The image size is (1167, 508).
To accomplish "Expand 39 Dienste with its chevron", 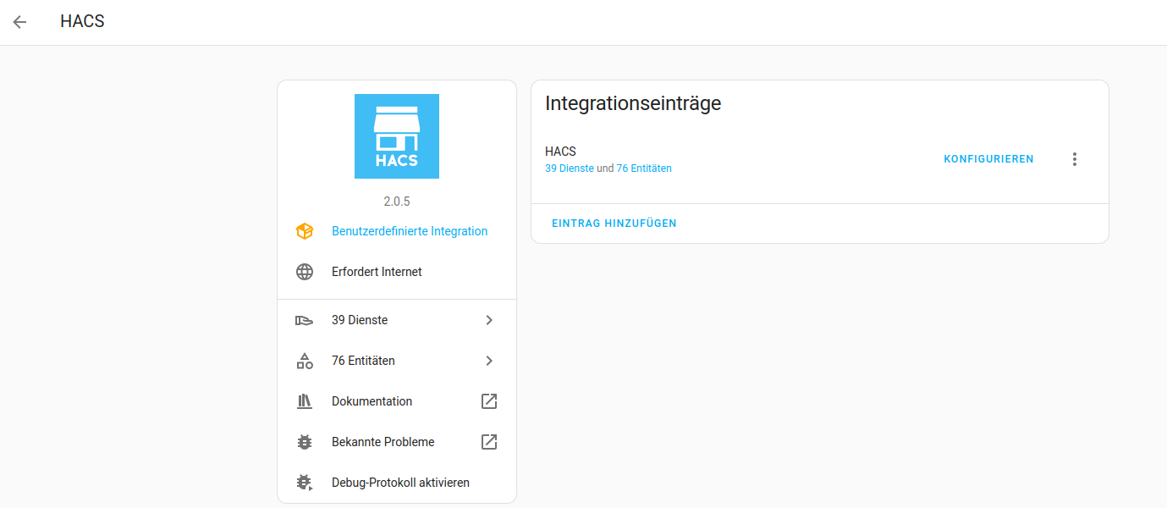I will click(489, 320).
